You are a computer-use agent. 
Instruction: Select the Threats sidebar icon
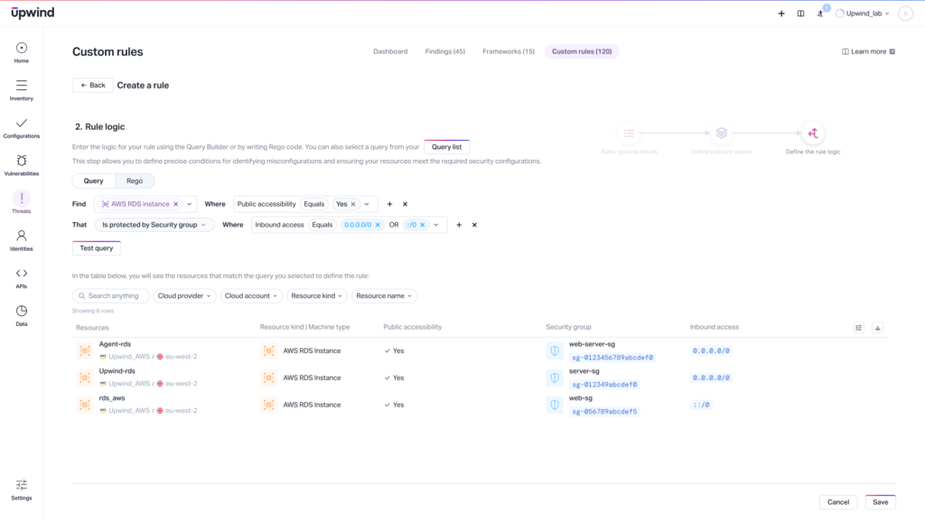point(22,198)
